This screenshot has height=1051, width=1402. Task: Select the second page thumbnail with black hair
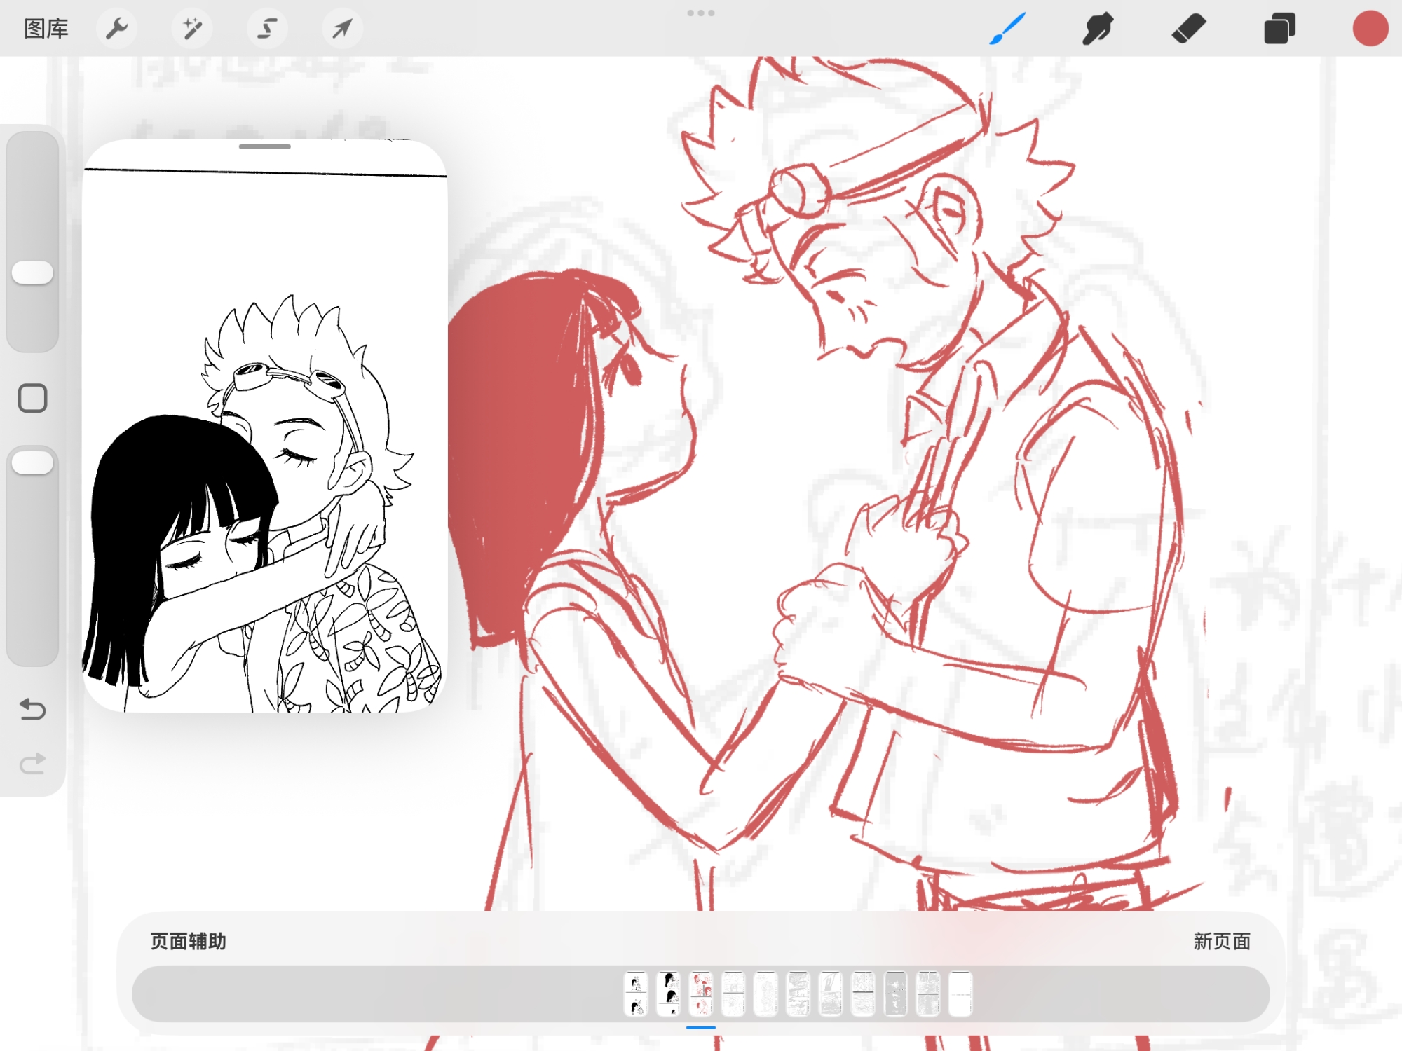tap(669, 993)
